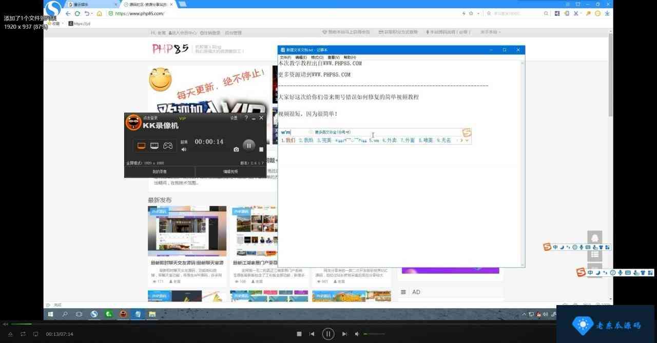Screen dimensions: 657x343
Task: Choose IME candidate 6 外卖
Action: click(x=390, y=140)
